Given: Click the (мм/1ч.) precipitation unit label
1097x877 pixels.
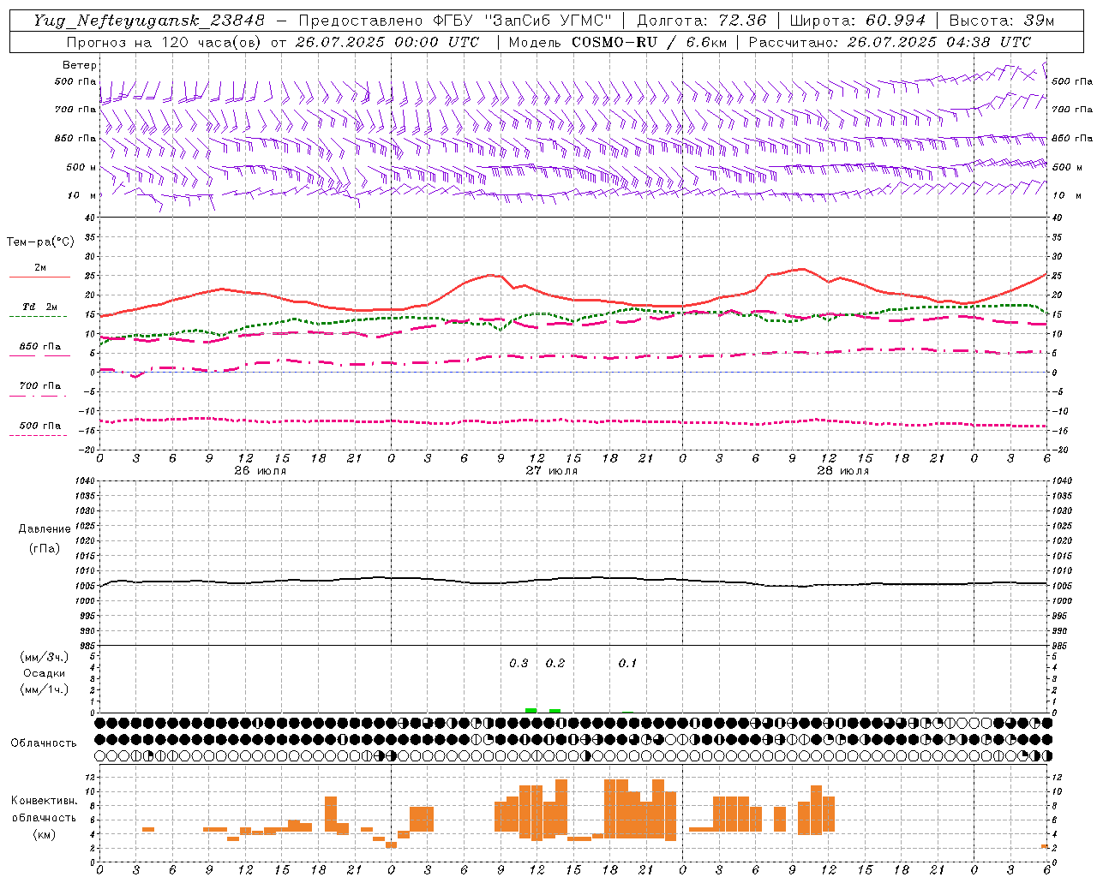Looking at the screenshot, I should pos(45,689).
